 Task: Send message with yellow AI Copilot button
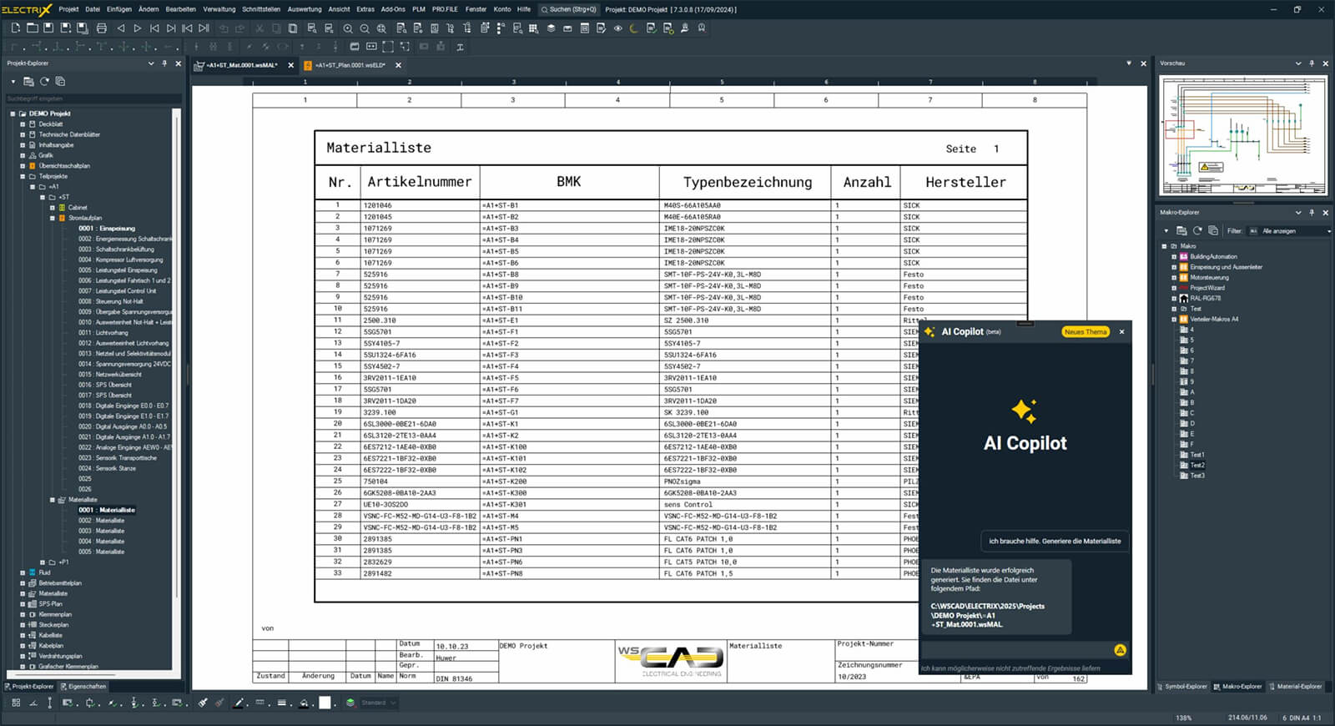[1120, 650]
